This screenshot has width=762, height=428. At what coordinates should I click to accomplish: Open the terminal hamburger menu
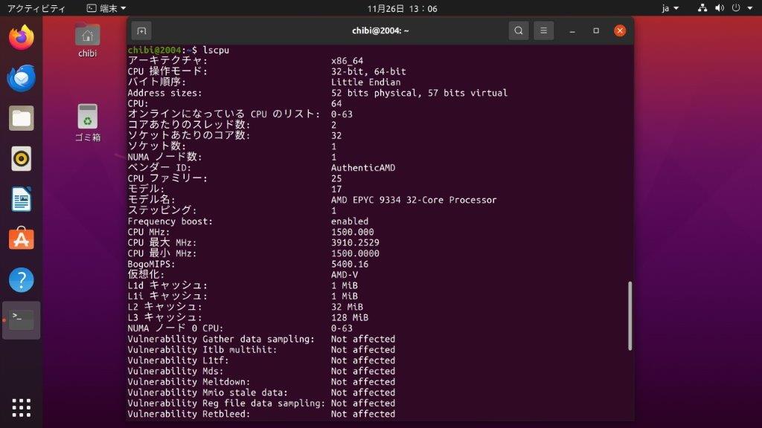pyautogui.click(x=544, y=30)
